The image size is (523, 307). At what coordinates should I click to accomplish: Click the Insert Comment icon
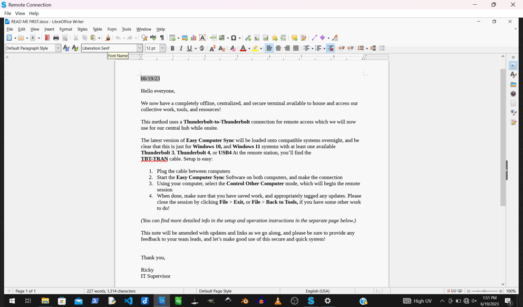tap(294, 38)
